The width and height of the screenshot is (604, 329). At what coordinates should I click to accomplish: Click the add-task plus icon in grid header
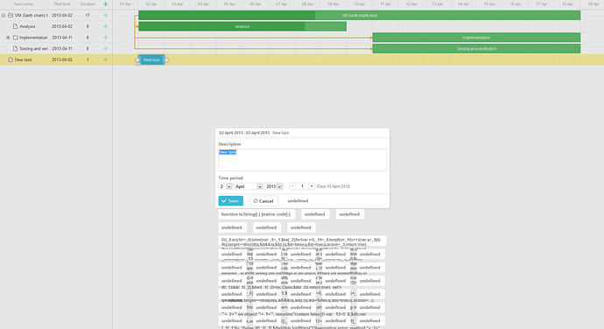[106, 4]
